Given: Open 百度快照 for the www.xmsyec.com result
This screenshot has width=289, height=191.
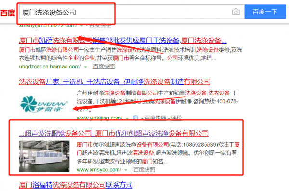Looking at the screenshot, I should (x=144, y=170).
